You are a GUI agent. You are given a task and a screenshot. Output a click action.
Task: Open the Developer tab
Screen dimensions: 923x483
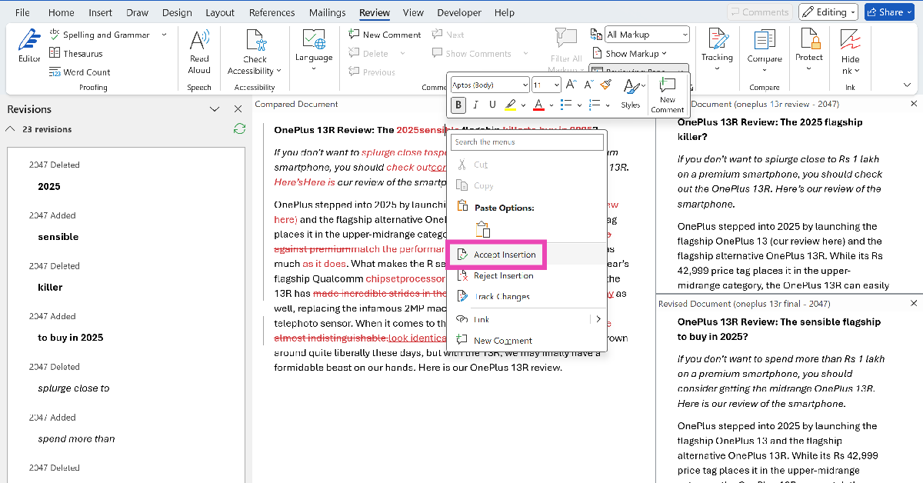[x=459, y=12]
